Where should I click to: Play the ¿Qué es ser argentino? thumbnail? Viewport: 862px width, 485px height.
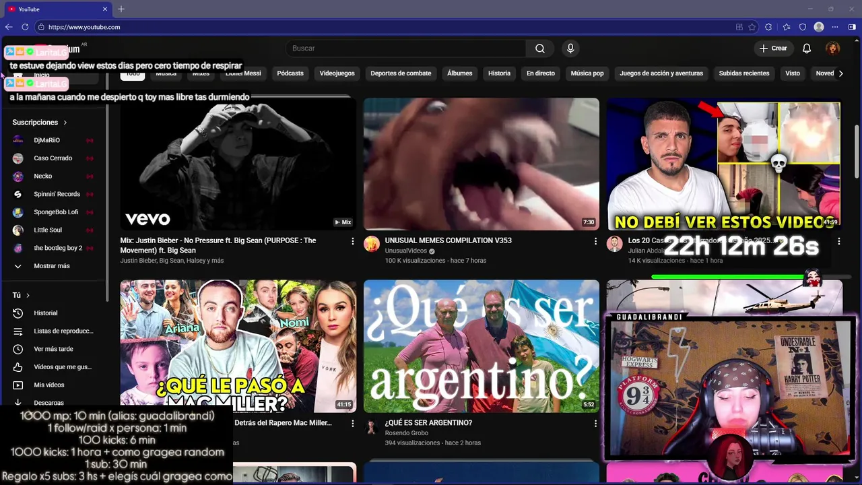click(482, 346)
